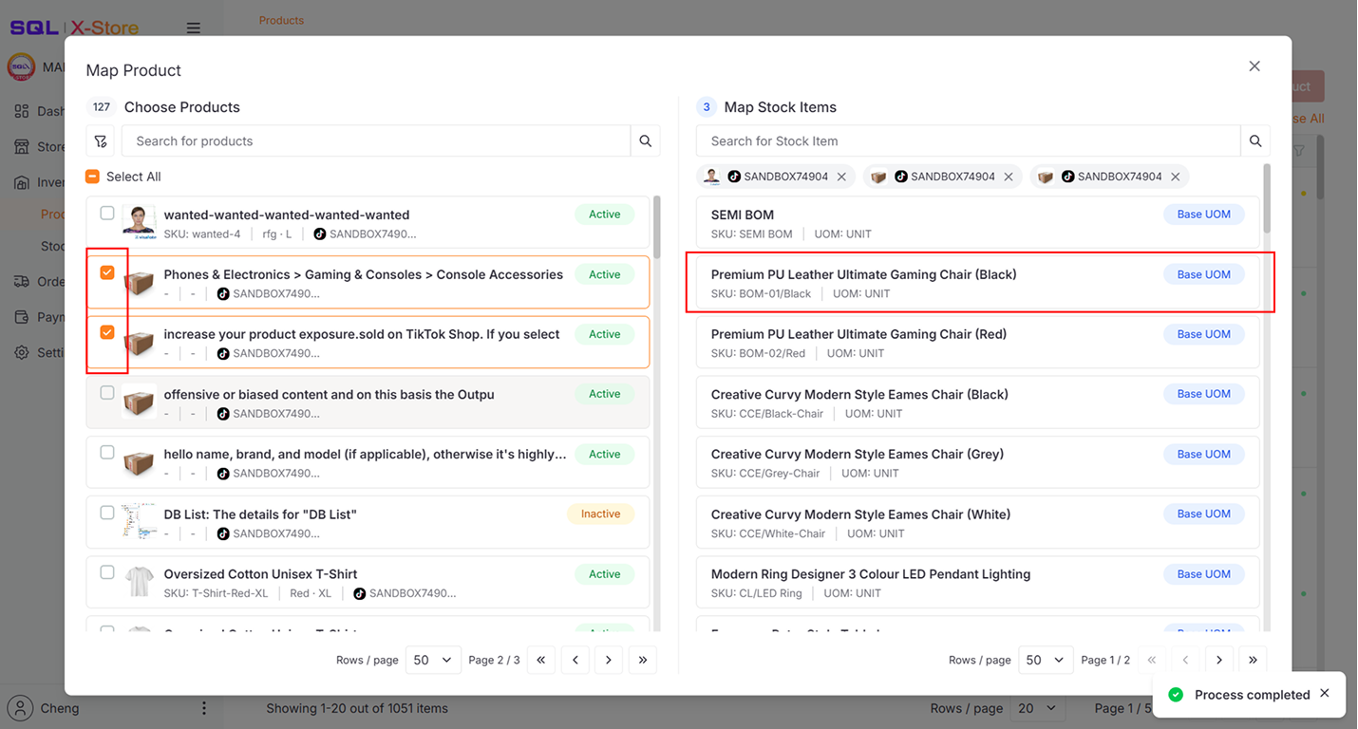This screenshot has width=1358, height=729.
Task: Open products Rows per page dropdown
Action: tap(433, 660)
